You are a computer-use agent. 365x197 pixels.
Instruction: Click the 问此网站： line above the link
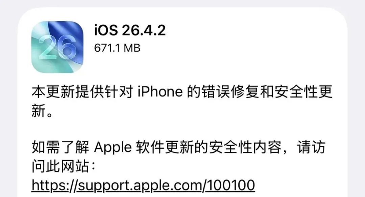click(64, 166)
